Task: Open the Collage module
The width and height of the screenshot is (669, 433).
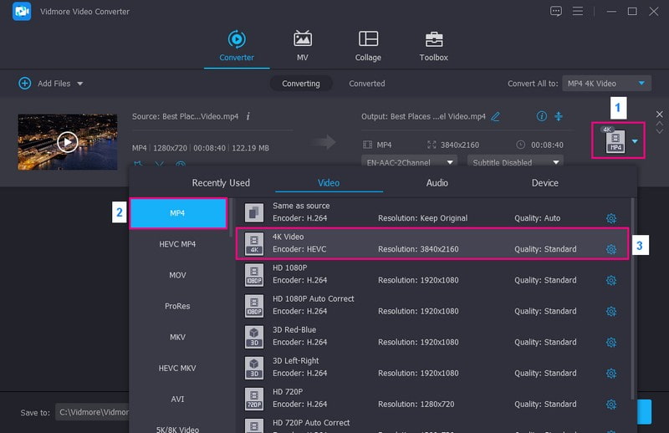Action: point(368,39)
